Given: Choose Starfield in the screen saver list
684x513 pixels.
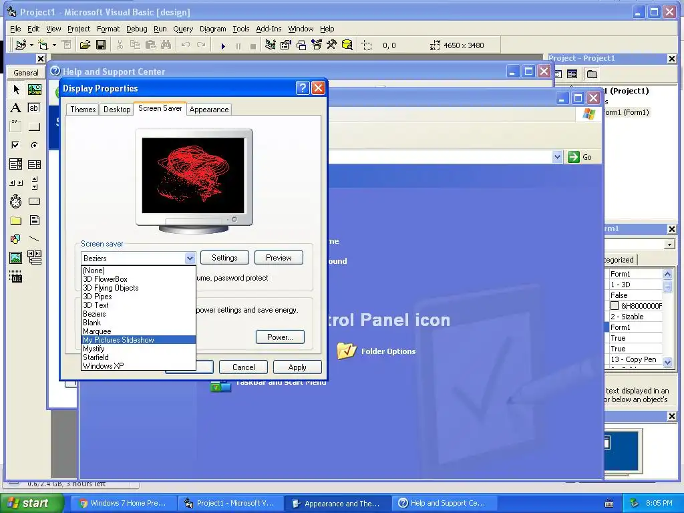Looking at the screenshot, I should (x=138, y=357).
